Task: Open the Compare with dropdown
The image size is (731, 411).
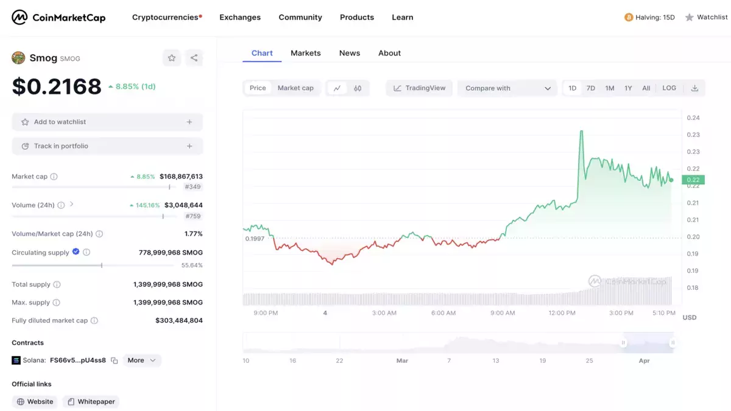Action: (x=507, y=88)
